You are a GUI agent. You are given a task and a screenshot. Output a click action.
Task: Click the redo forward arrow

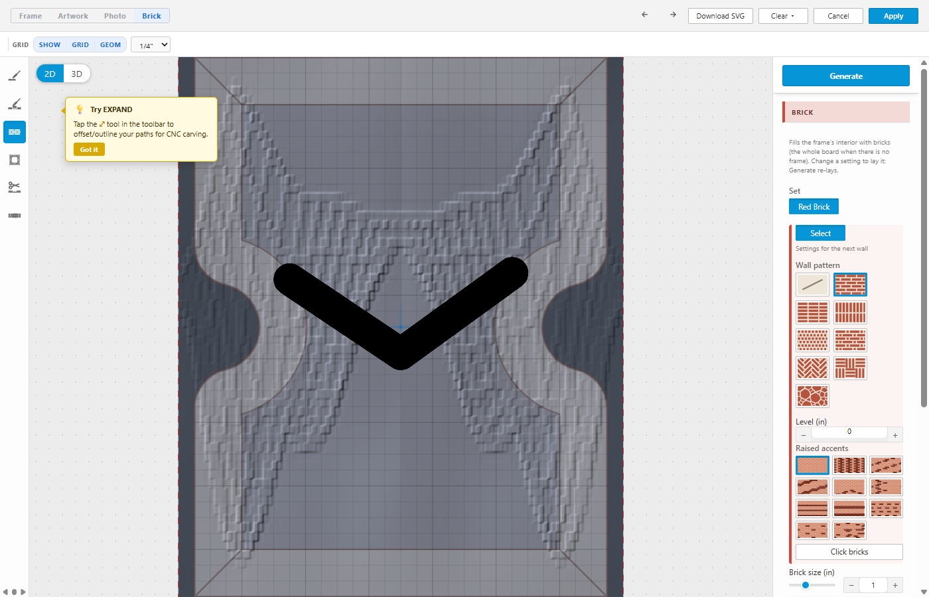click(x=673, y=15)
